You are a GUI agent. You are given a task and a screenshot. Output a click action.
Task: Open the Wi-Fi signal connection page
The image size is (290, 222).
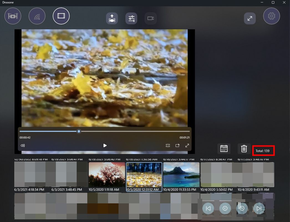pyautogui.click(x=37, y=16)
